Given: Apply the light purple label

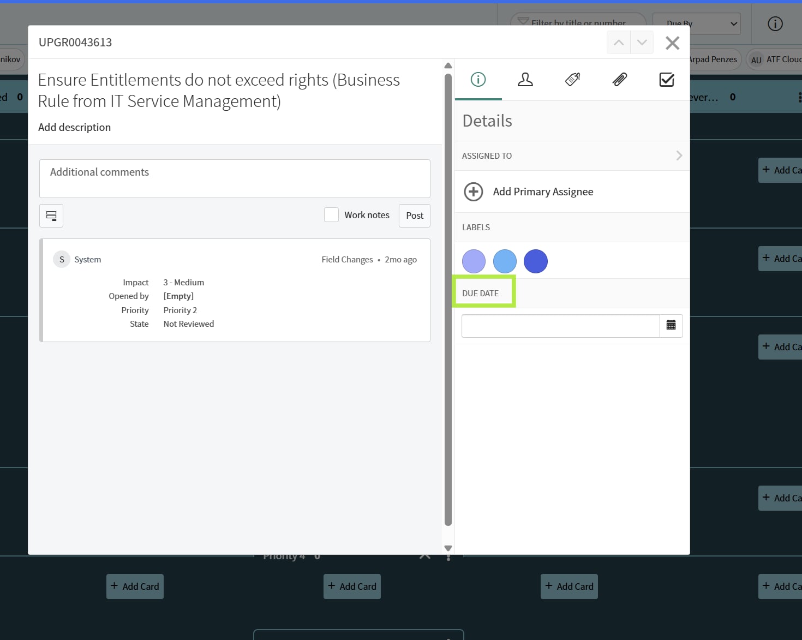Looking at the screenshot, I should click(474, 261).
